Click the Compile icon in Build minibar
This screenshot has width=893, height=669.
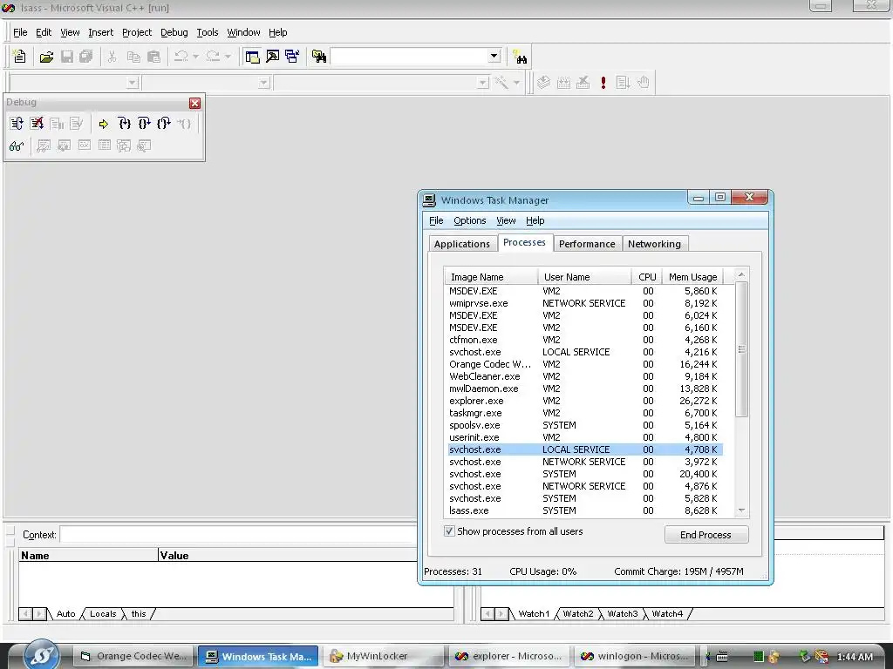544,83
